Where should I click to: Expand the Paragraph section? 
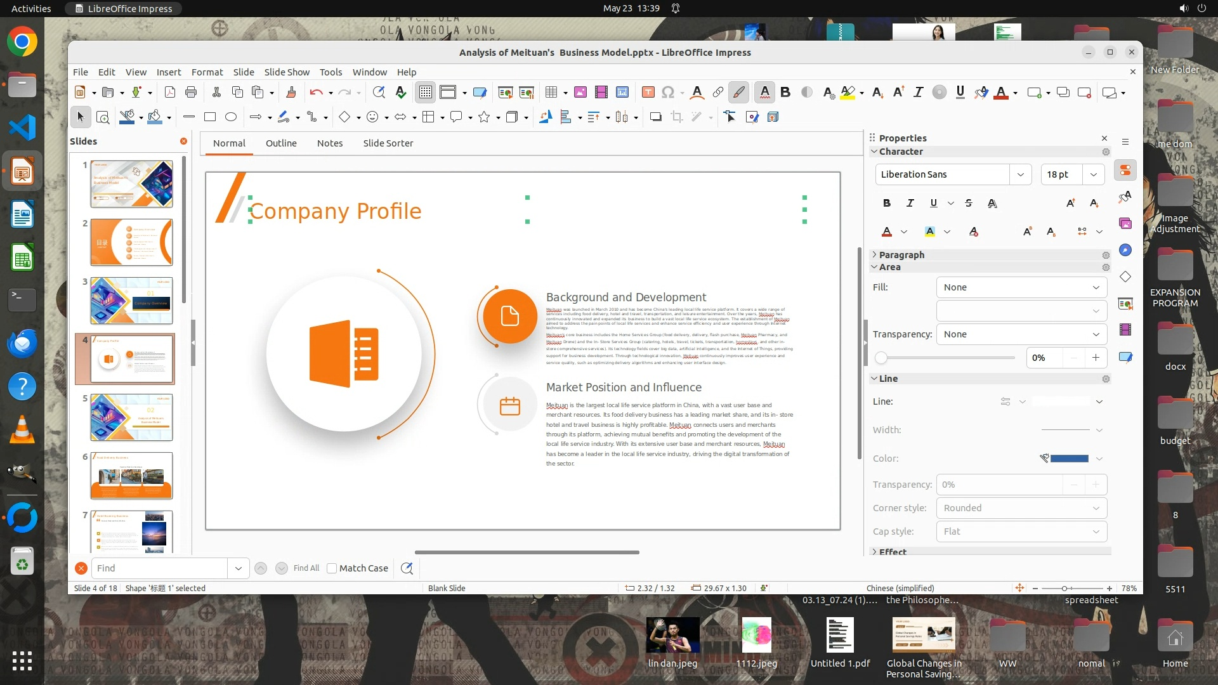901,254
